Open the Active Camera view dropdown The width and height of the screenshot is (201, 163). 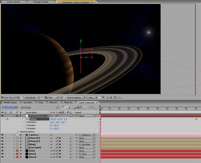pos(76,98)
